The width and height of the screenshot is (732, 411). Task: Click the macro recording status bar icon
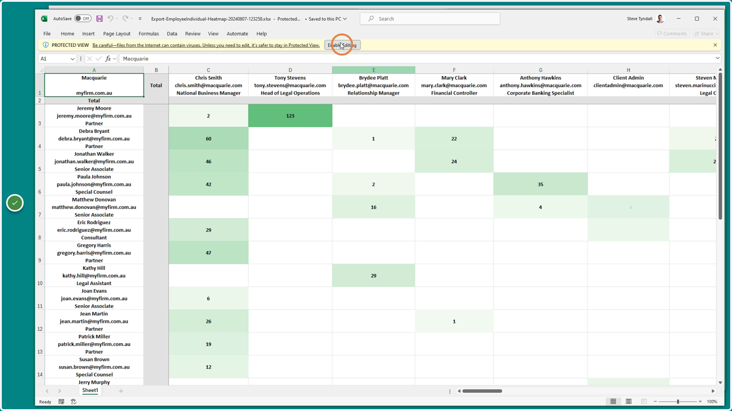click(61, 402)
